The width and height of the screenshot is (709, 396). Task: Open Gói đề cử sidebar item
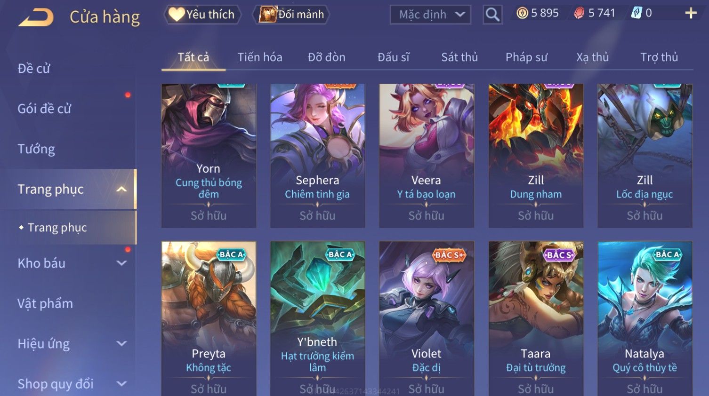[x=44, y=109]
